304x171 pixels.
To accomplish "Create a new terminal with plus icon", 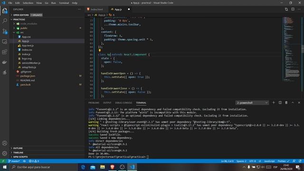I will 274,103.
